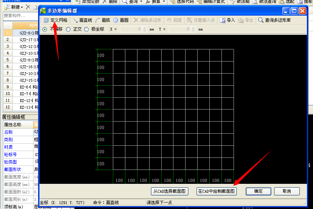Click the 在CAD中绘制截面图 button
Screen dimensions: 313x209
coord(217,191)
